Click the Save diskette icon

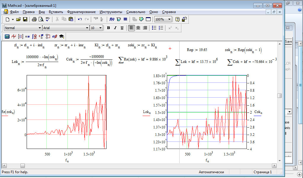[25, 19]
